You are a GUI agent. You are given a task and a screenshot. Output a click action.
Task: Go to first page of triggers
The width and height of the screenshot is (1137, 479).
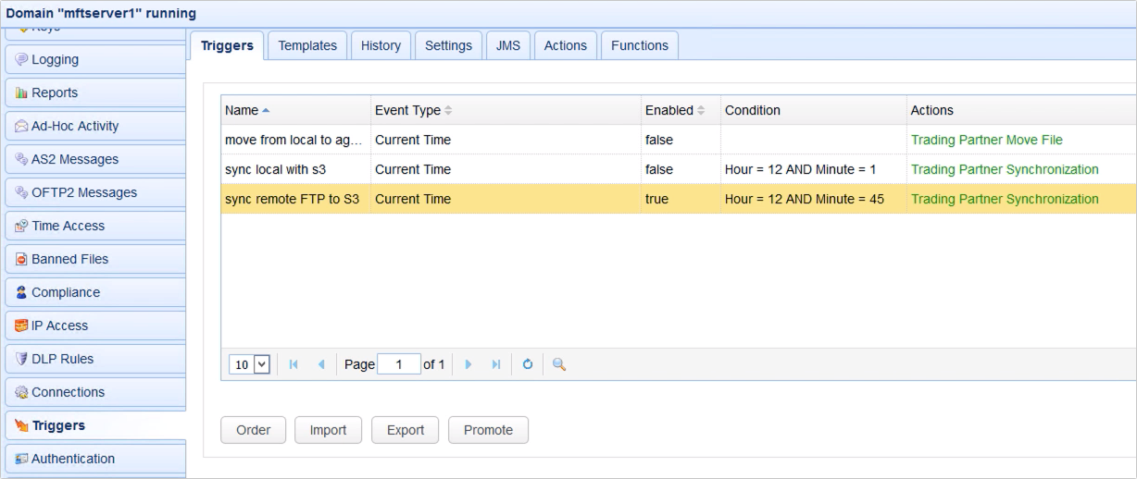(x=294, y=364)
